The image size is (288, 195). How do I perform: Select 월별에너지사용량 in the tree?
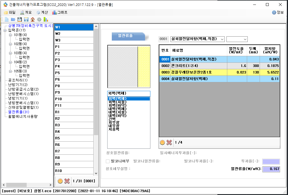pos(23,116)
